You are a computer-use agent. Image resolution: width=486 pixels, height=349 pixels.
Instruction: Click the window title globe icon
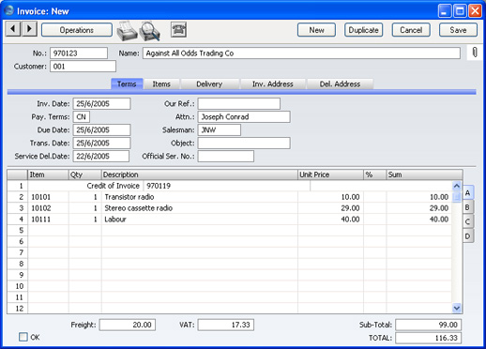coord(9,10)
